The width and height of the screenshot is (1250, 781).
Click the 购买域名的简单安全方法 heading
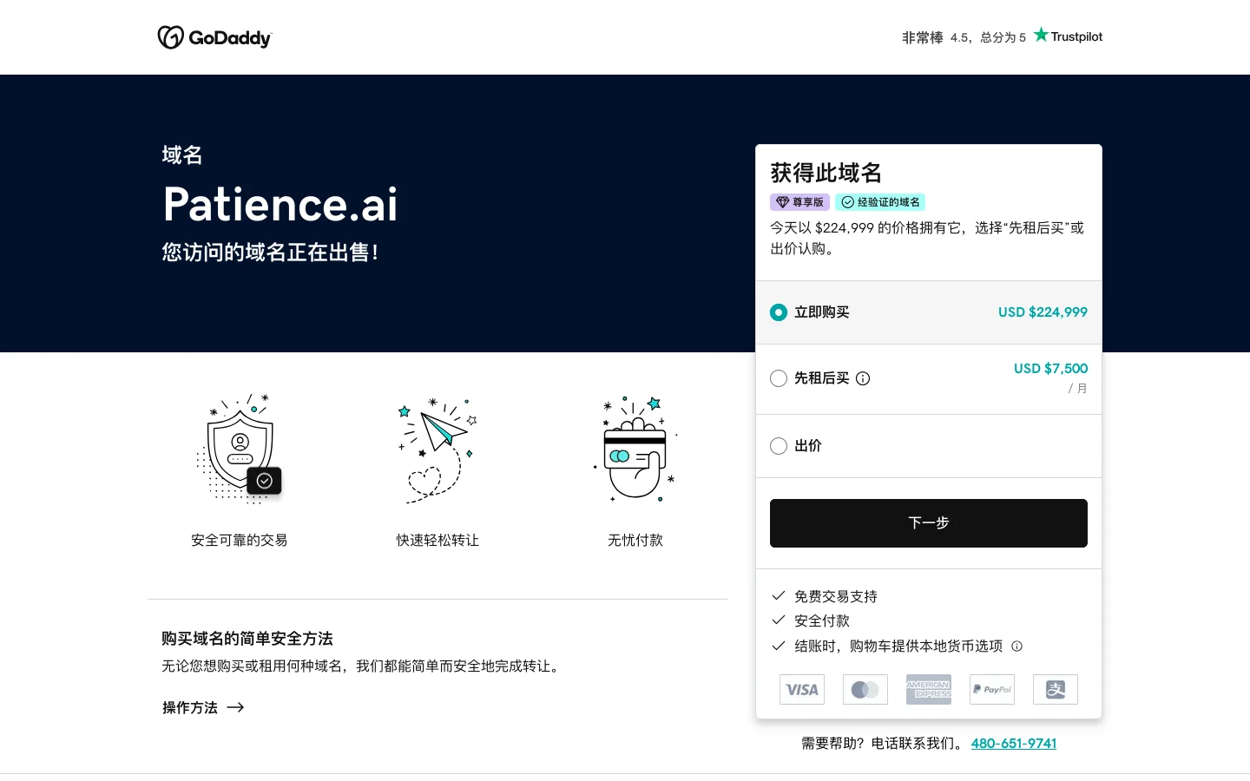click(247, 639)
